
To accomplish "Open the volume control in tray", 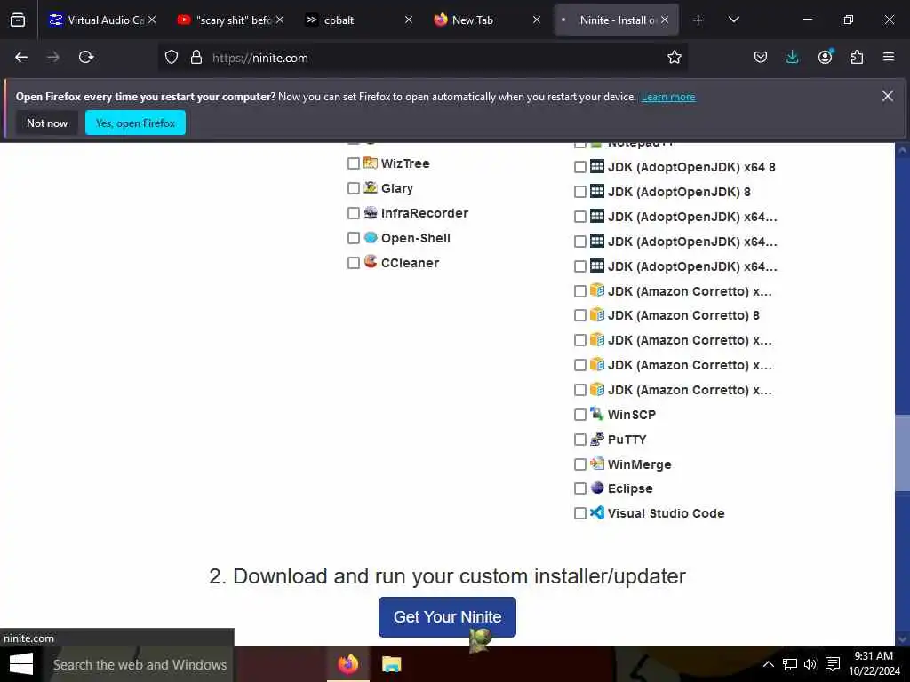I will (810, 664).
